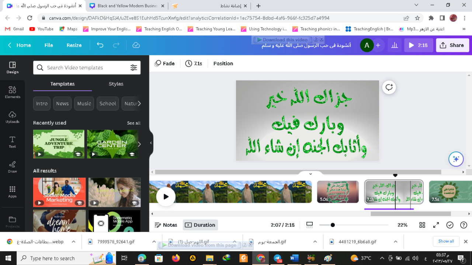Adjust the timeline zoom slider handle
Image resolution: width=472 pixels, height=265 pixels.
click(333, 225)
